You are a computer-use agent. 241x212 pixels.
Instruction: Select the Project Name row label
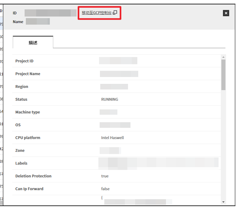(x=28, y=74)
